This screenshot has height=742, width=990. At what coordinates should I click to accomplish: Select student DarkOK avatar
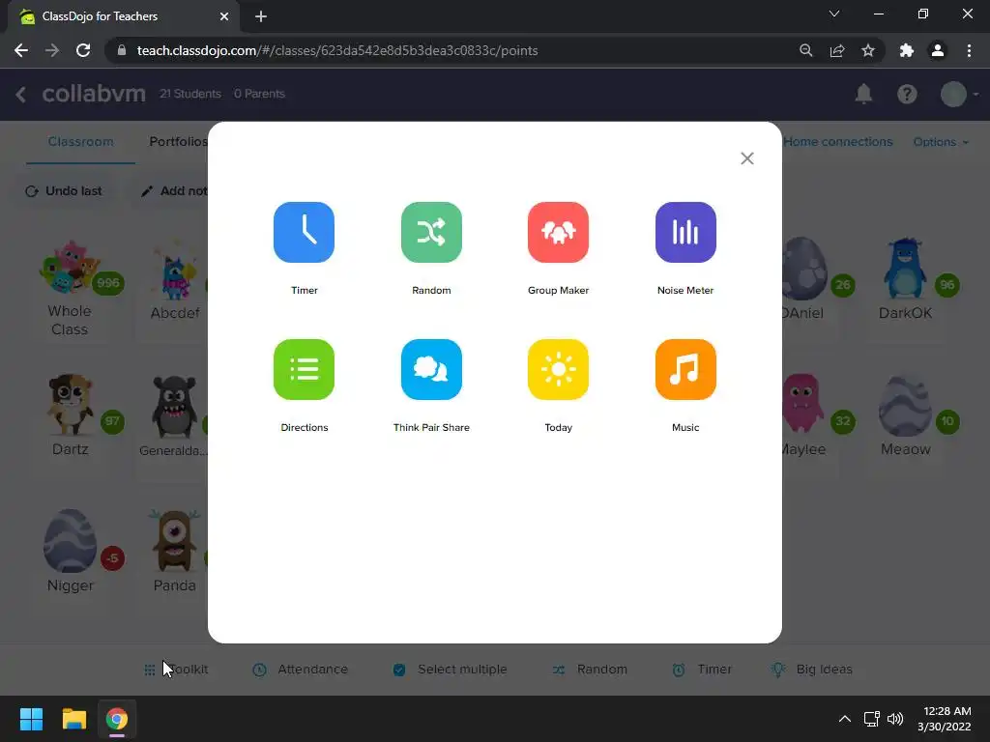905,269
